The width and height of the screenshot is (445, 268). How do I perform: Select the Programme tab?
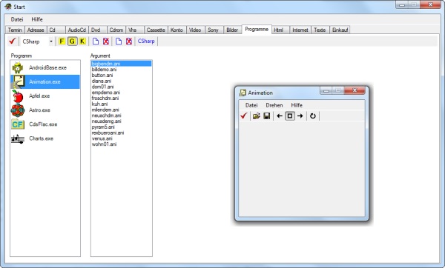pyautogui.click(x=257, y=30)
